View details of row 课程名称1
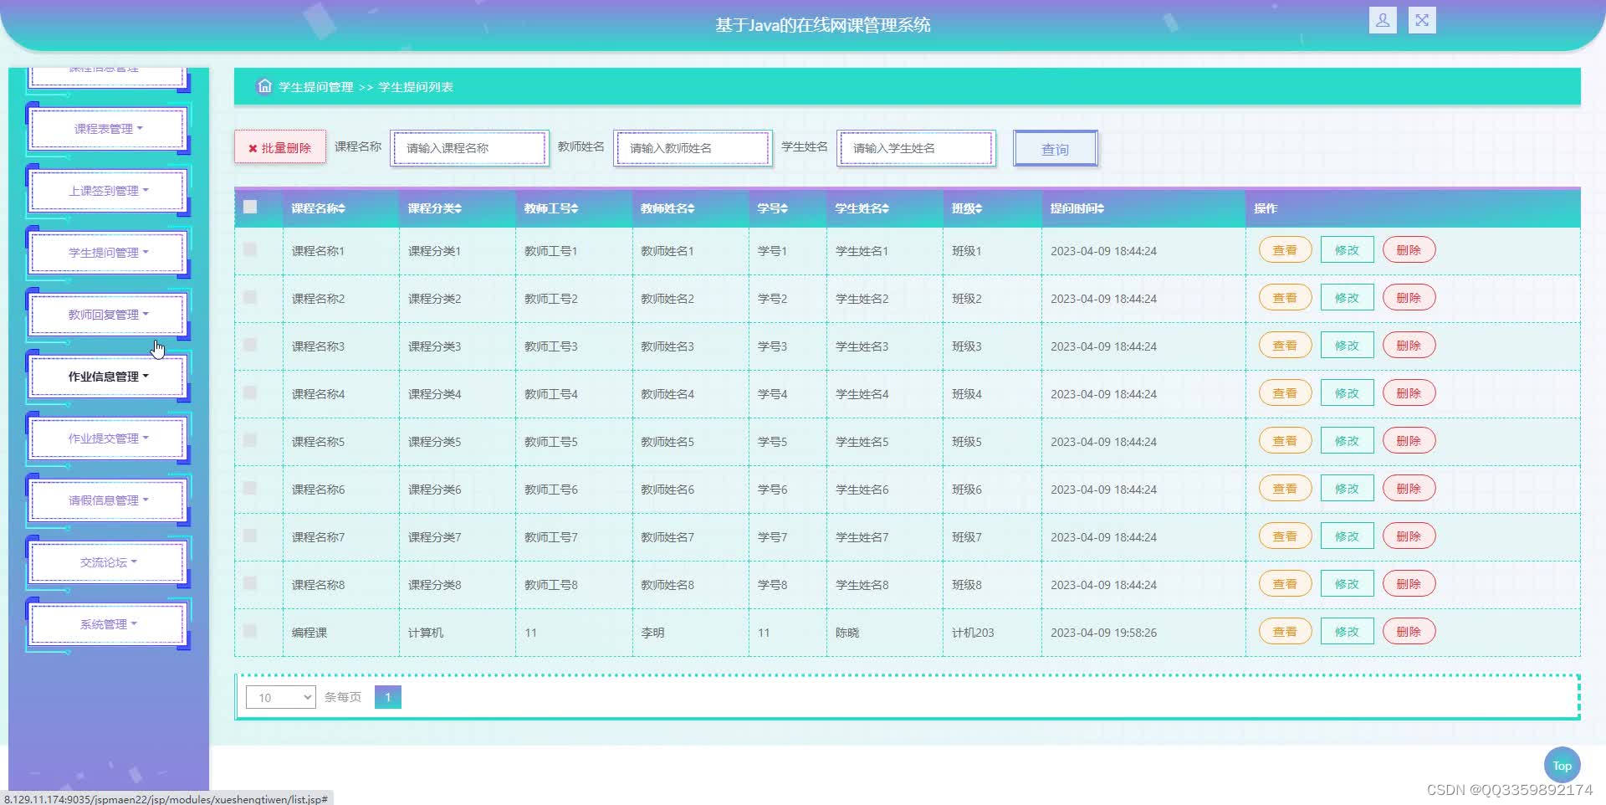Viewport: 1606px width, 805px height. (1285, 250)
